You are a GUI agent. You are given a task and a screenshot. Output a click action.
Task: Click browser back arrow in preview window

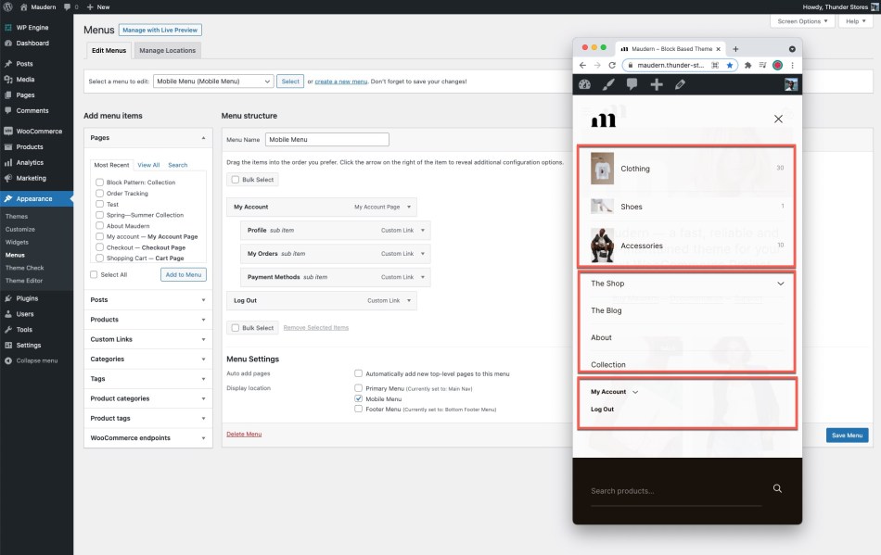pos(582,65)
